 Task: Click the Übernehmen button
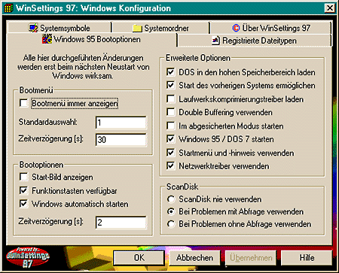click(251, 258)
